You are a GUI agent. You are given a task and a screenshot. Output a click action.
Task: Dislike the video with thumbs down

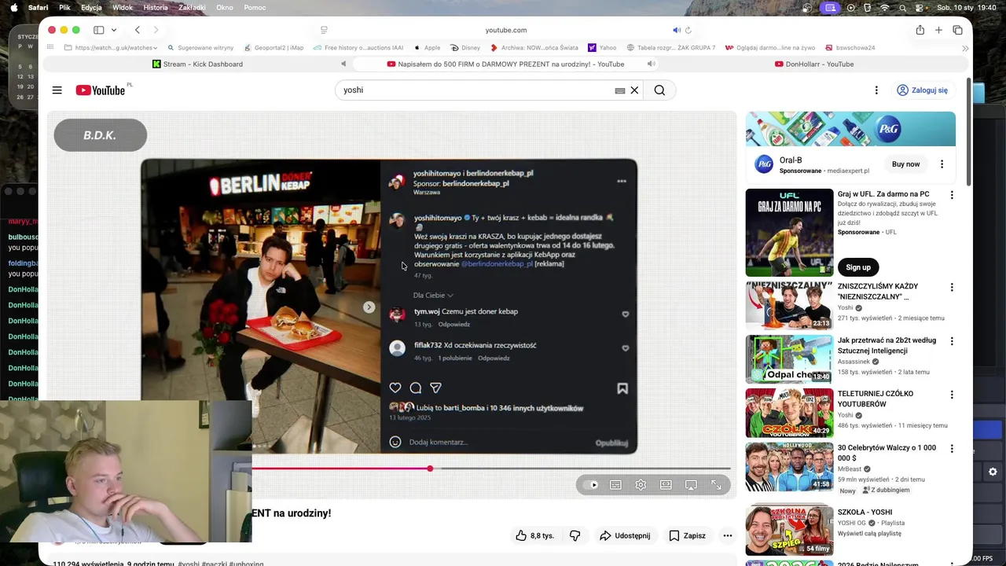[575, 535]
